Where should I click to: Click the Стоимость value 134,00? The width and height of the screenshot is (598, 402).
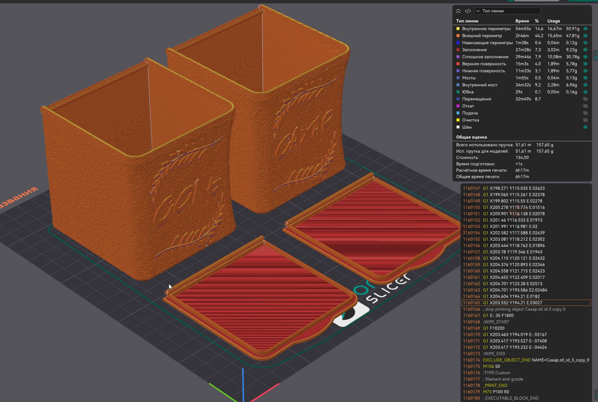click(x=522, y=158)
